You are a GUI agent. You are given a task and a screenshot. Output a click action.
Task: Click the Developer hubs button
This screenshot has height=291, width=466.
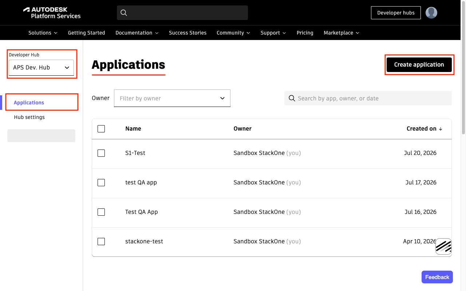tap(396, 13)
